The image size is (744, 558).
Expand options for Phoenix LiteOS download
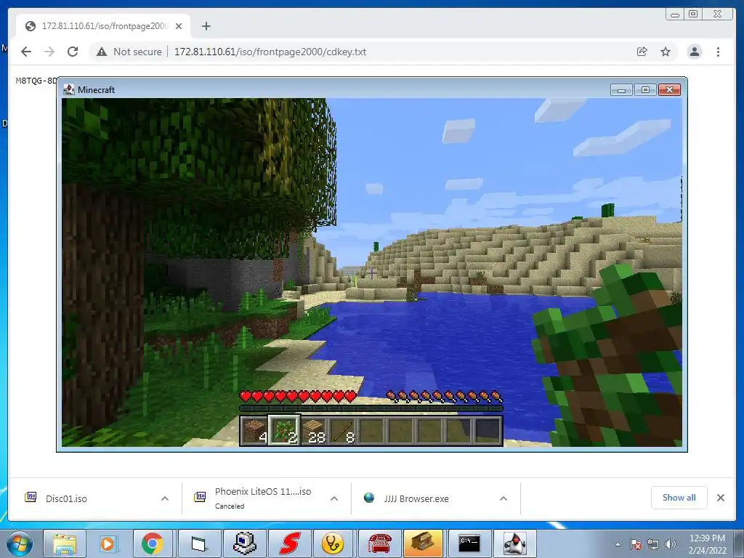pyautogui.click(x=334, y=498)
